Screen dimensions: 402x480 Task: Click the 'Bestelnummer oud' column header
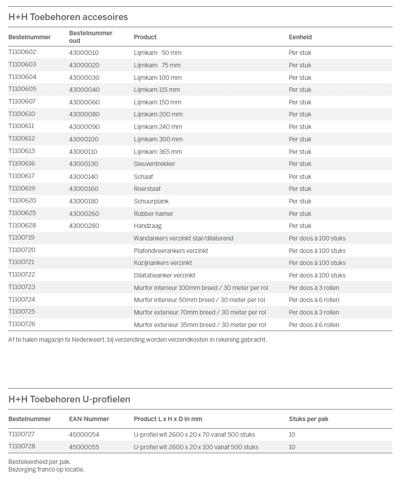point(91,37)
